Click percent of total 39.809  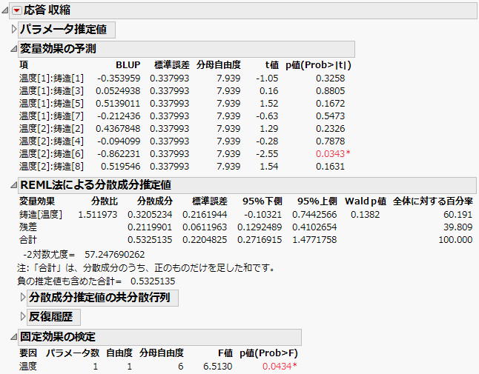[458, 227]
